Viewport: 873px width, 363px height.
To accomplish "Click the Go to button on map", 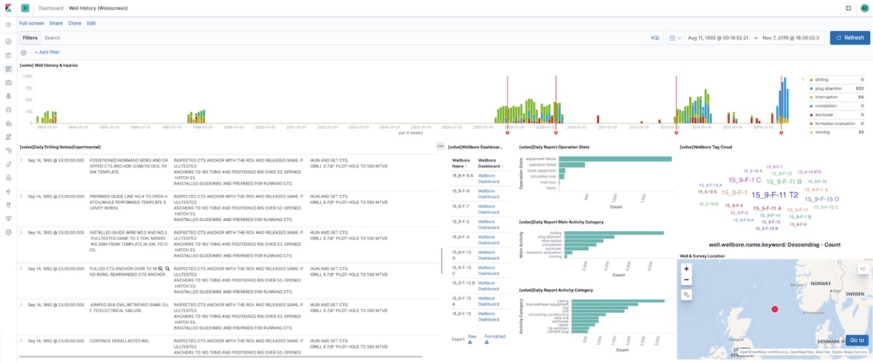I will (857, 340).
